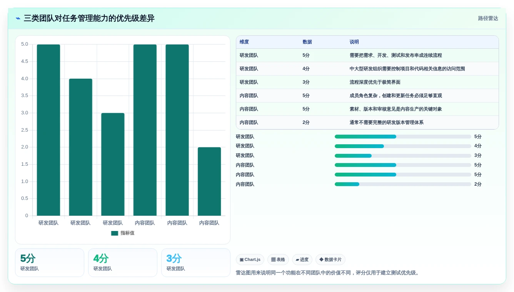Click the 研发团队 chart bar reaching 5.0
This screenshot has height=292, width=514.
point(48,130)
